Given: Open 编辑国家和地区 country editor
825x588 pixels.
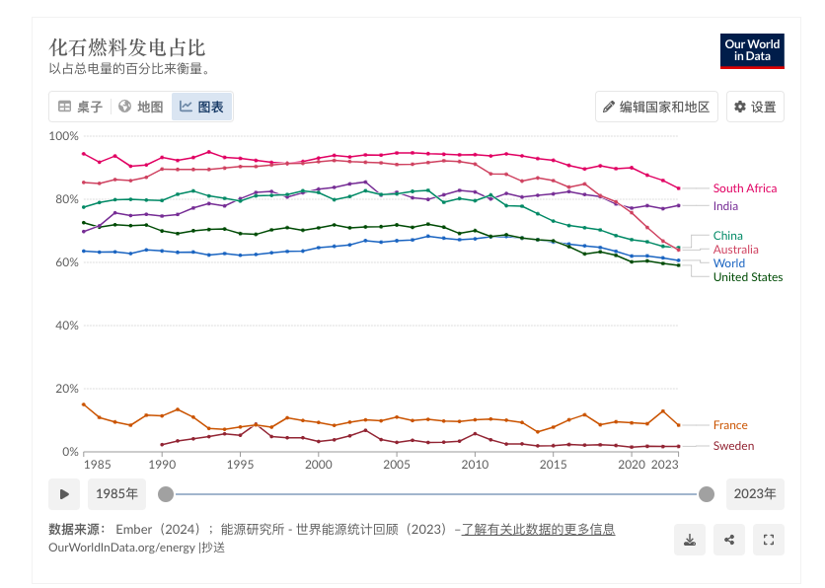Looking at the screenshot, I should click(656, 107).
